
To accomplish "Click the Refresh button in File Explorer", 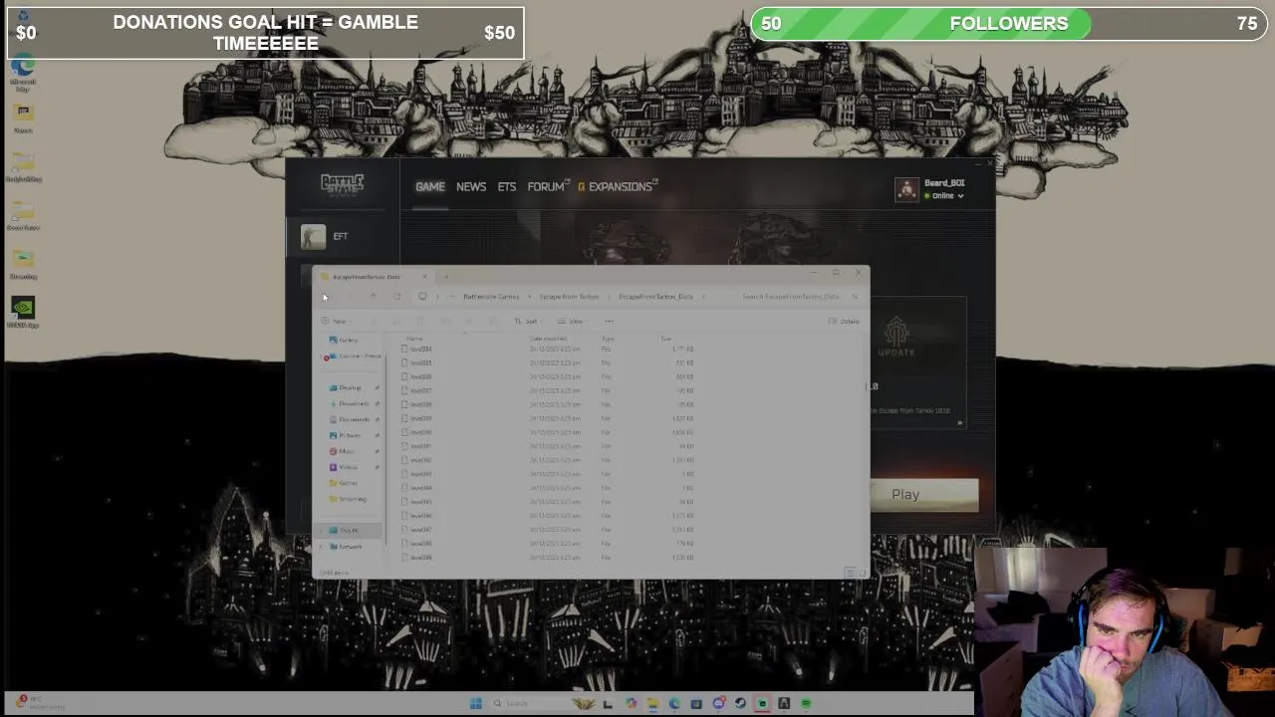I will click(x=396, y=297).
